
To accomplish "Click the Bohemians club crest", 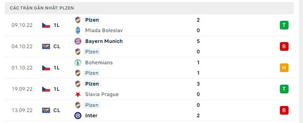I will [x=78, y=63].
